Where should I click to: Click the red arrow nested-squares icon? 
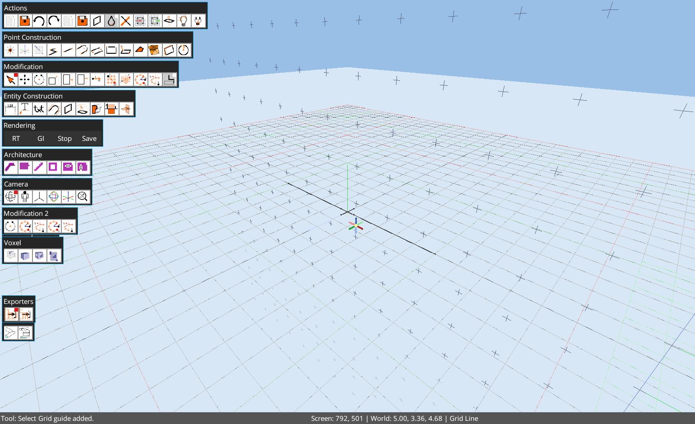click(x=140, y=21)
